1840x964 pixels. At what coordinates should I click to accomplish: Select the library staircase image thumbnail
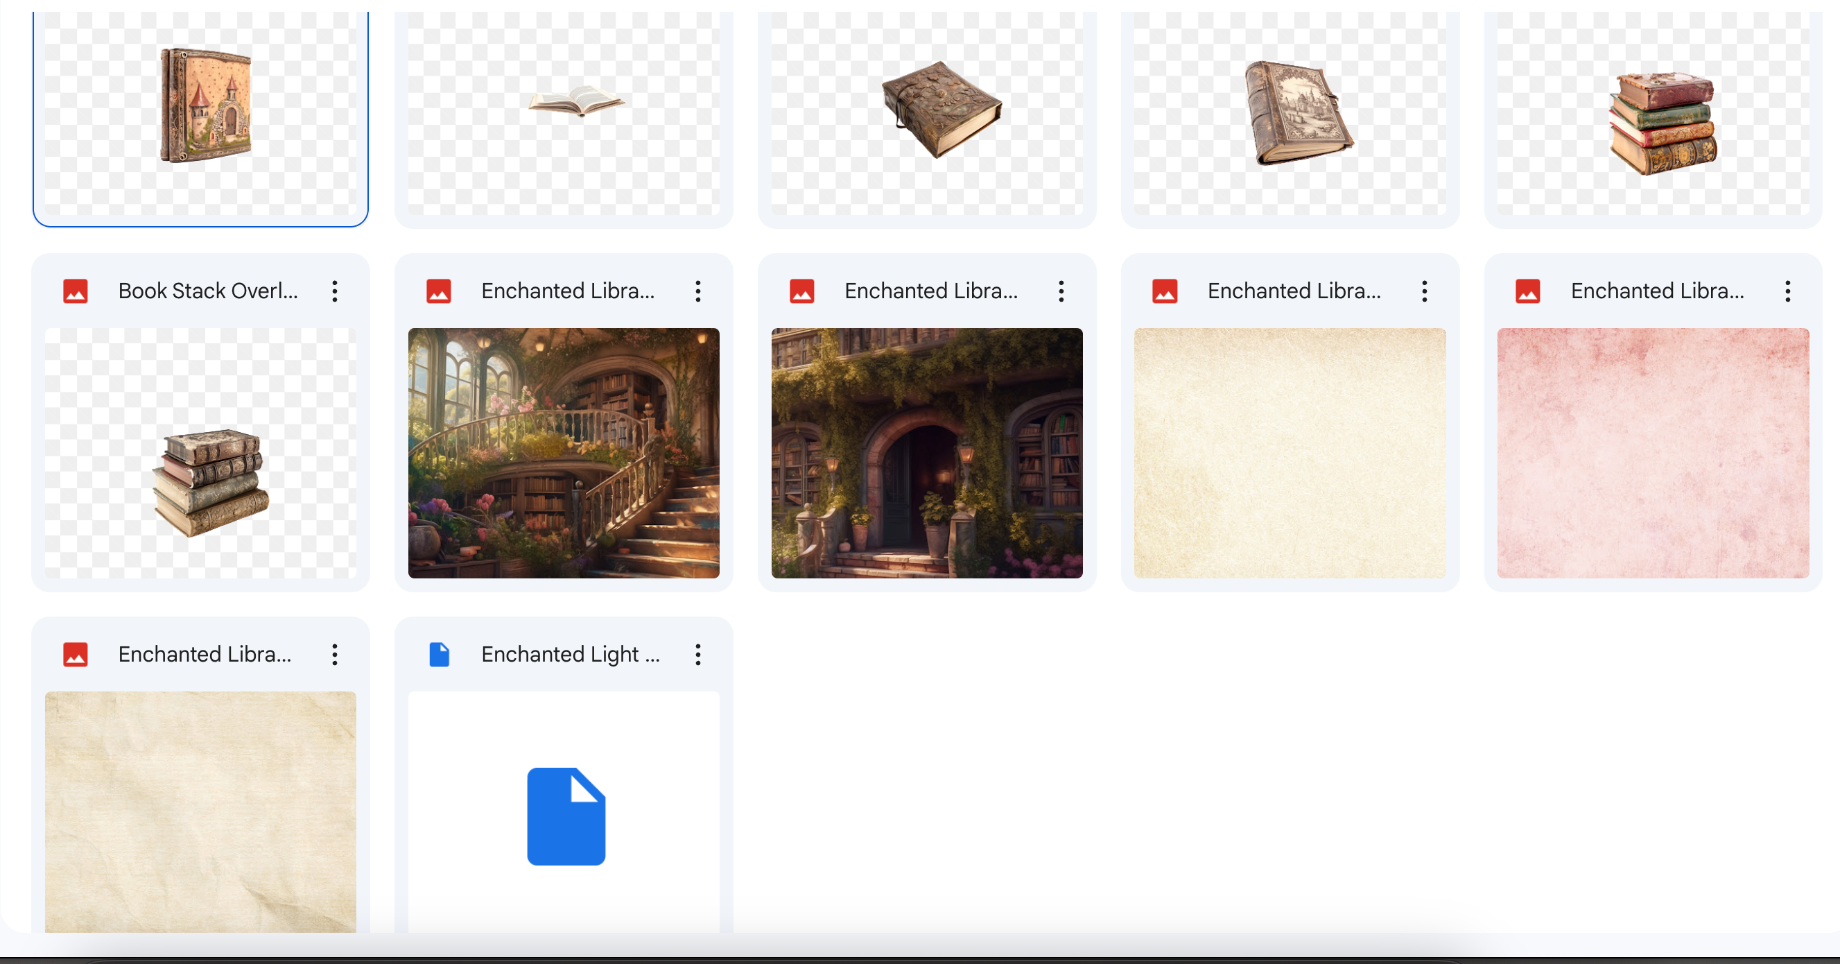click(x=564, y=452)
